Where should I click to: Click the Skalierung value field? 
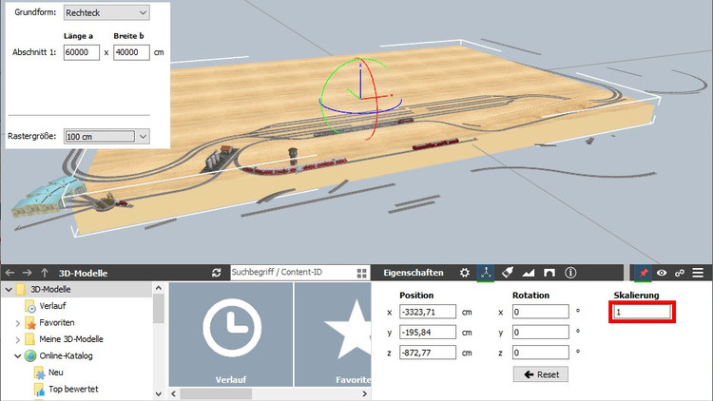(x=642, y=312)
